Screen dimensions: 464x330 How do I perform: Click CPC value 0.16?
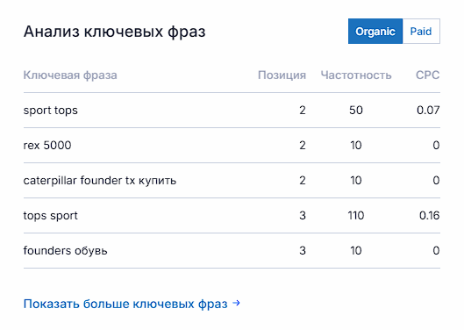click(x=430, y=215)
